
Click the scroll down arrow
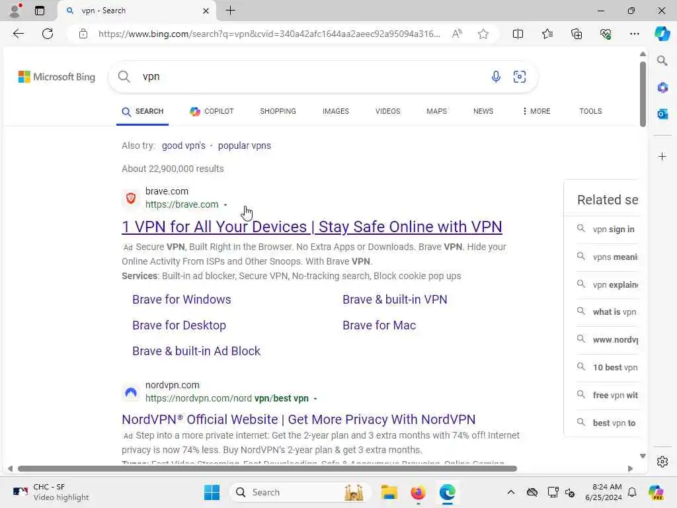(643, 456)
